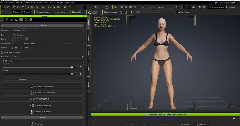
Task: Click the Character name input field
Action: click(48, 30)
